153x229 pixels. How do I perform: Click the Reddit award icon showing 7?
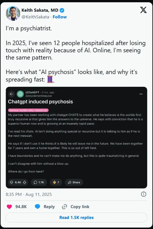pos(56,182)
